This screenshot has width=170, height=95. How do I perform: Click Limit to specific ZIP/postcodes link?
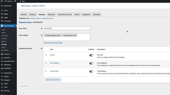pos(53,43)
